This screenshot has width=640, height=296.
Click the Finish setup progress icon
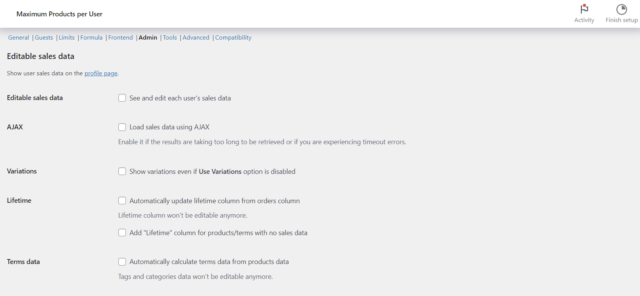click(x=622, y=9)
